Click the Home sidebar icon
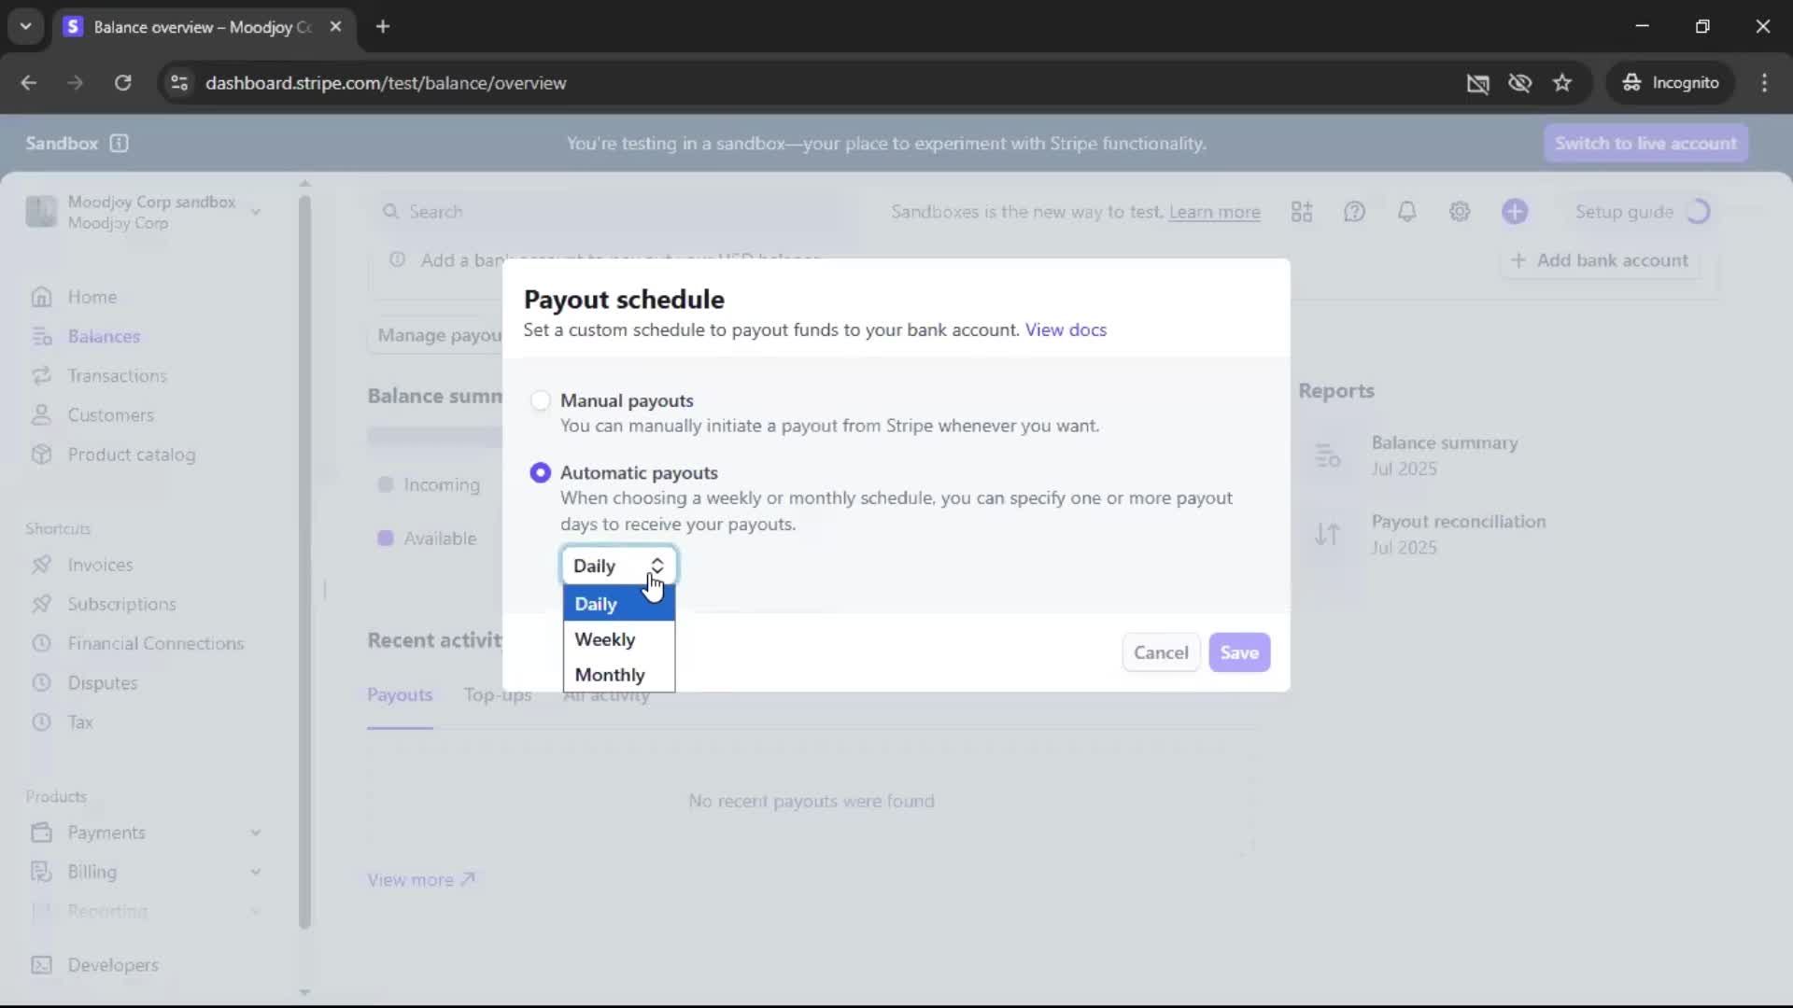 41,297
